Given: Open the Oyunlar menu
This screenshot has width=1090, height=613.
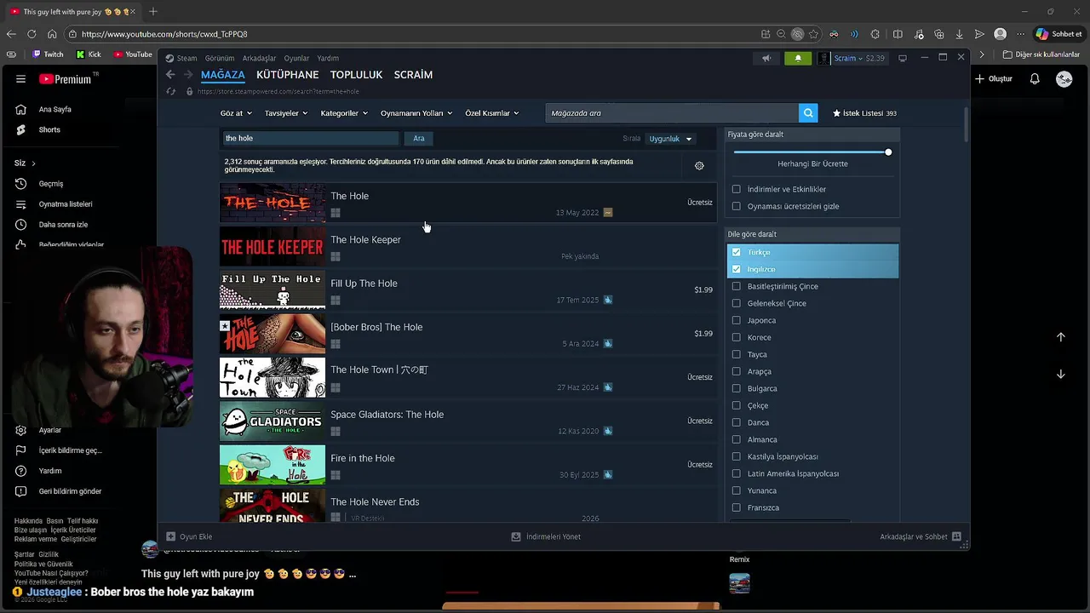Looking at the screenshot, I should point(296,58).
